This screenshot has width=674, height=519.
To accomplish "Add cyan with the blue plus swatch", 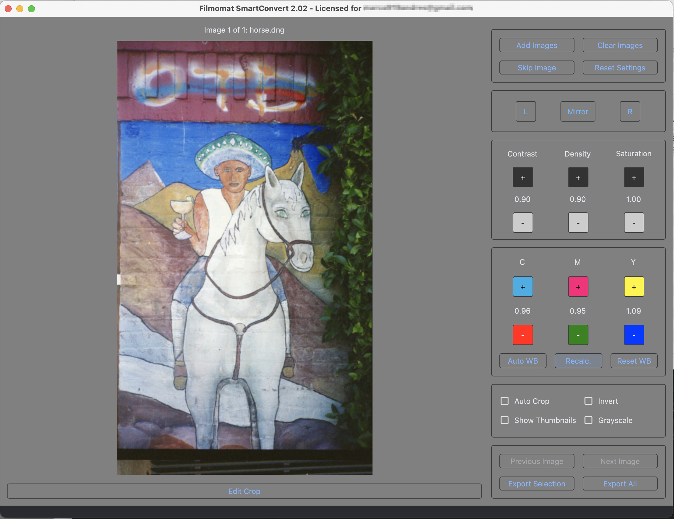I will pyautogui.click(x=523, y=287).
